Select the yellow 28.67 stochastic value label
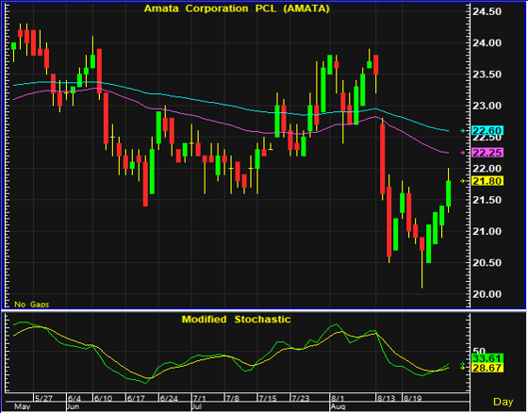The image size is (528, 413). pyautogui.click(x=487, y=368)
